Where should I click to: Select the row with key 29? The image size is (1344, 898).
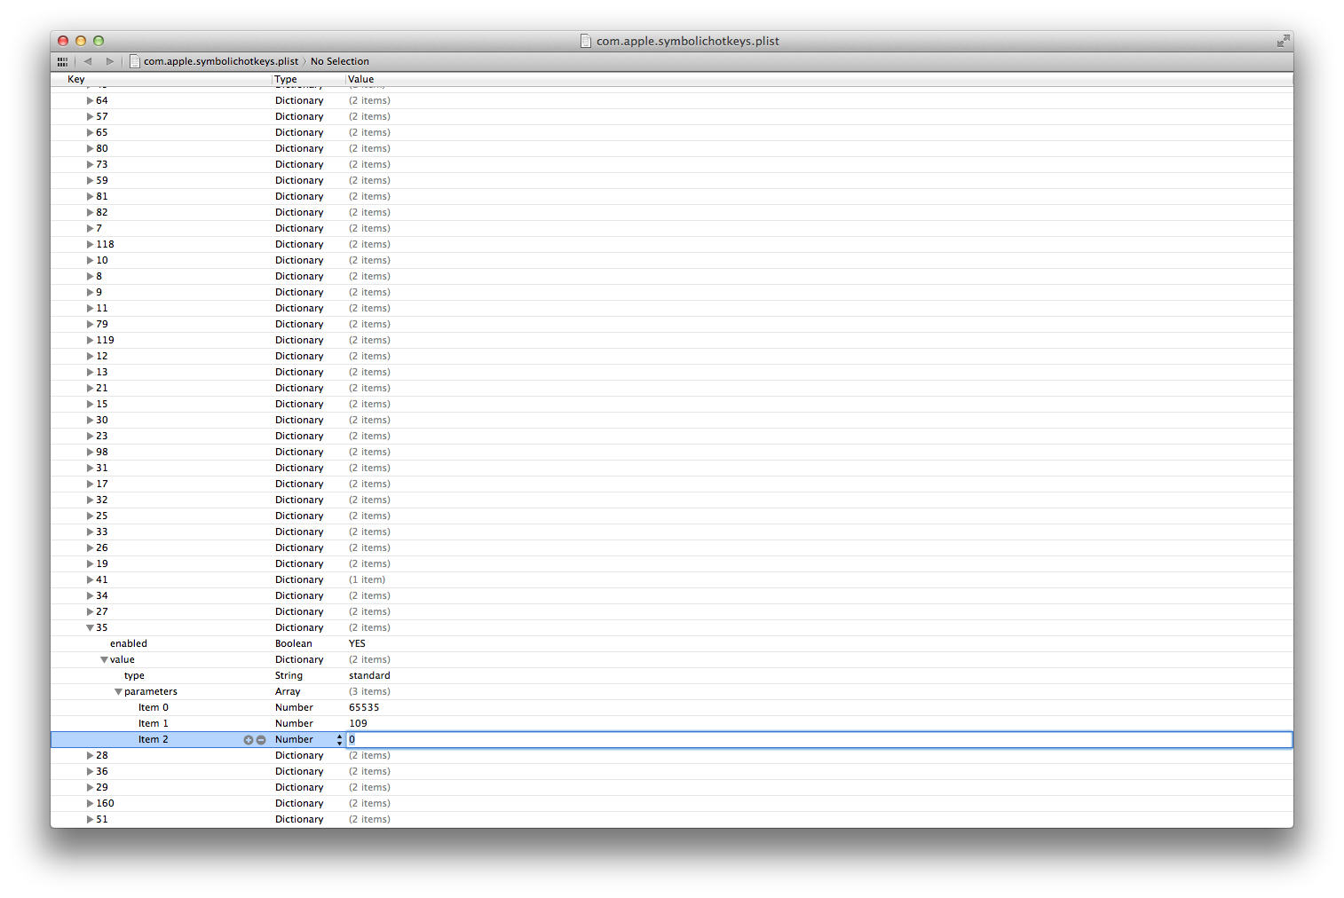point(671,788)
